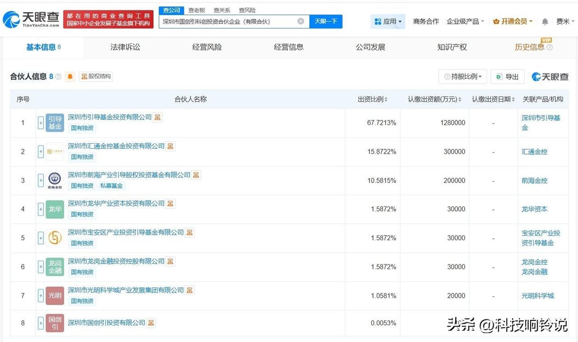Open the 持股比例 filter dropdown
Screen dimensions: 578x342
click(462, 77)
